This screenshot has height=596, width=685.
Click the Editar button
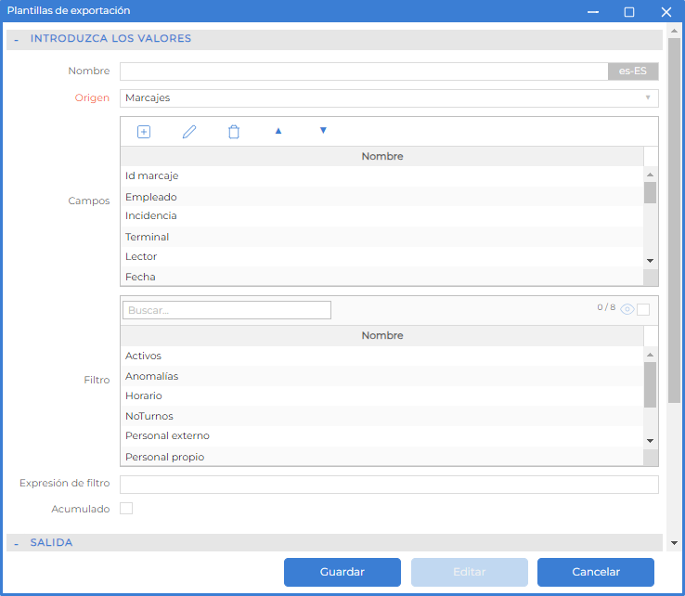pos(469,572)
